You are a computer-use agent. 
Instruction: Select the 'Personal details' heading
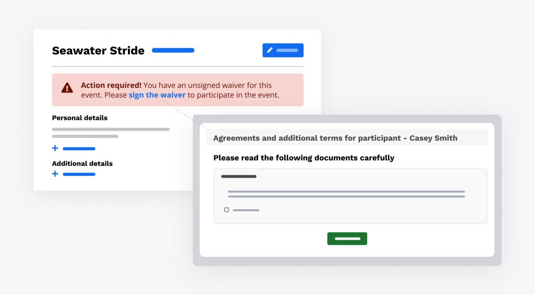click(x=79, y=118)
